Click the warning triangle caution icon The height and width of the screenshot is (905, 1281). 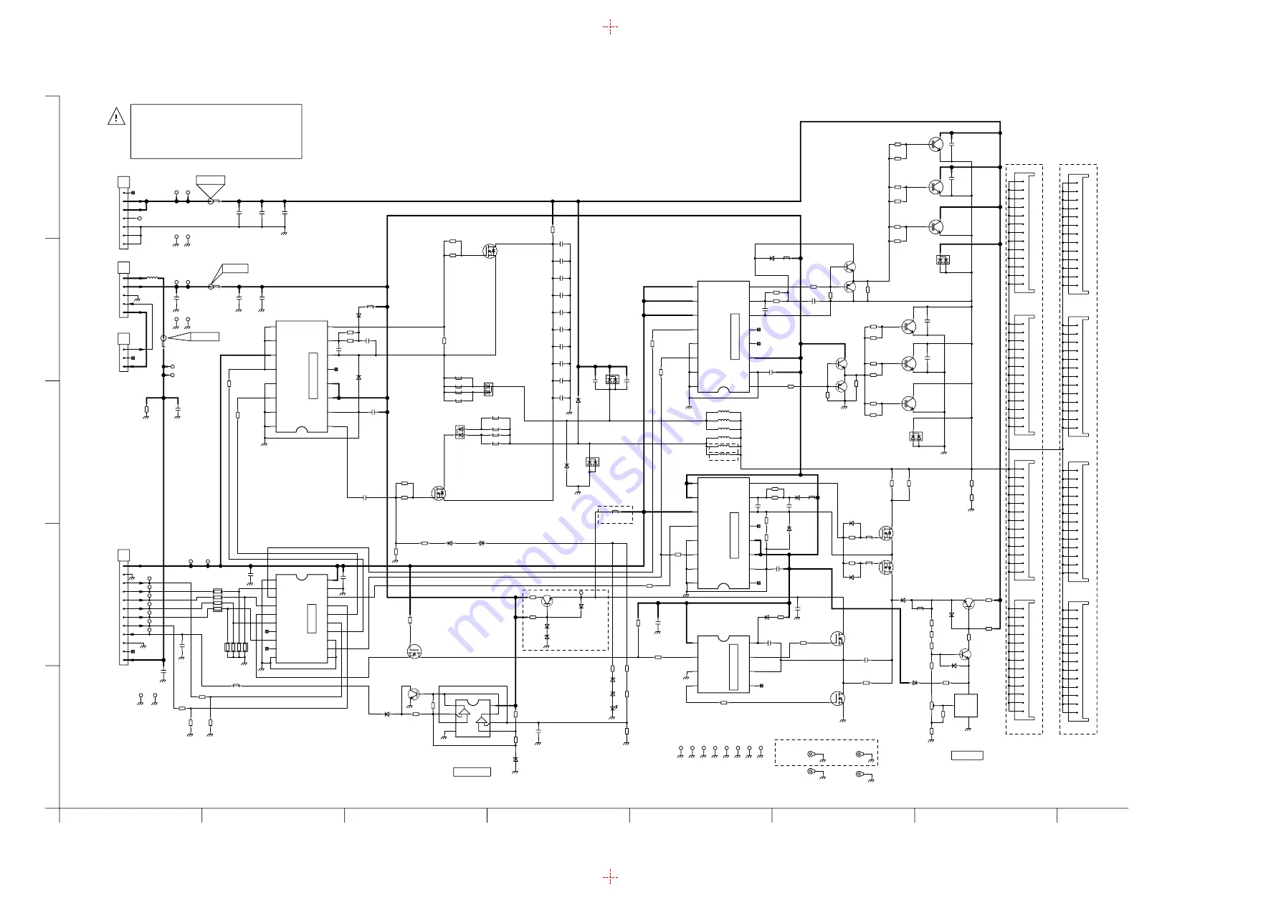116,116
